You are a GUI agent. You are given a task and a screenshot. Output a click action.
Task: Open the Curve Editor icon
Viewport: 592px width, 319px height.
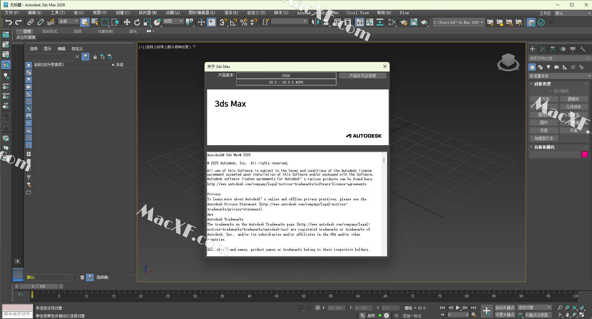tap(370, 22)
